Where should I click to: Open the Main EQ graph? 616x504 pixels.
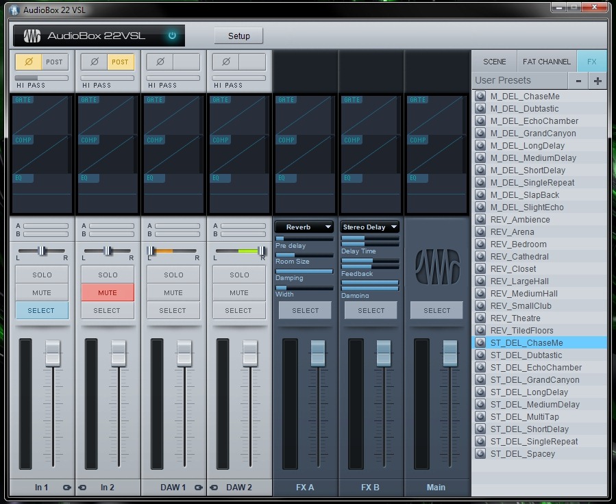point(436,193)
